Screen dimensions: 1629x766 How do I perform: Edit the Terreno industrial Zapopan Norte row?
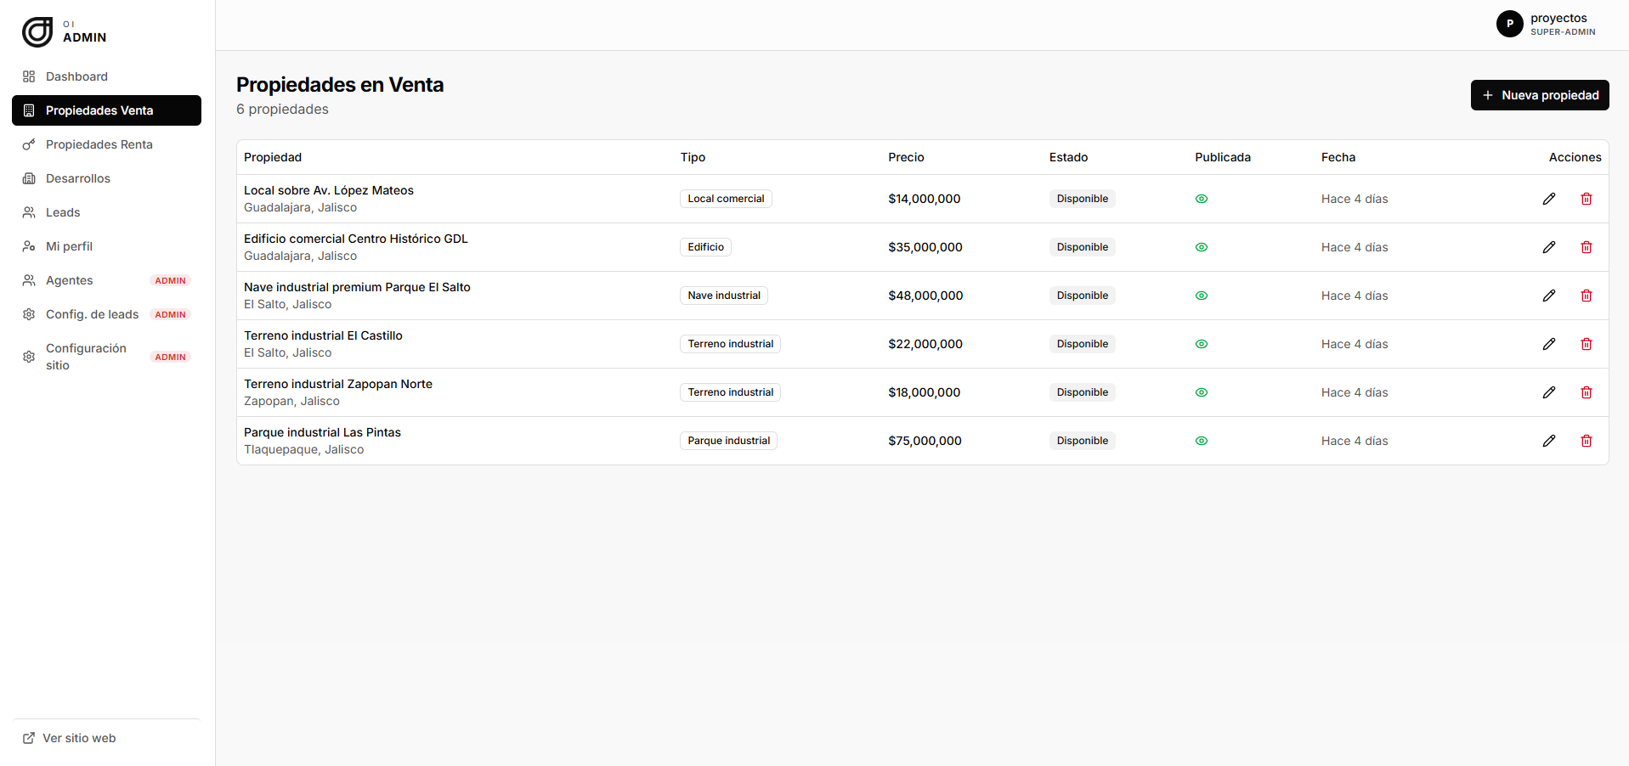click(1549, 392)
